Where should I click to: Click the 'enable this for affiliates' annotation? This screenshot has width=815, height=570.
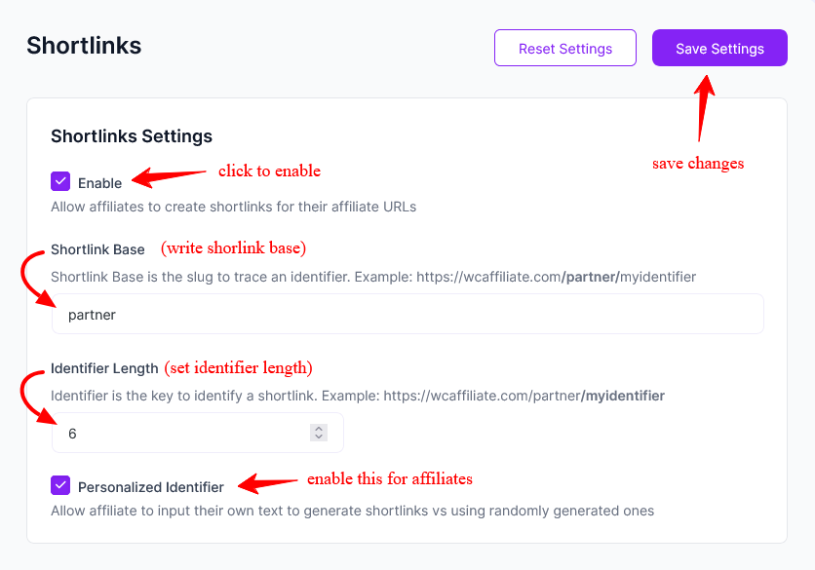(x=389, y=479)
